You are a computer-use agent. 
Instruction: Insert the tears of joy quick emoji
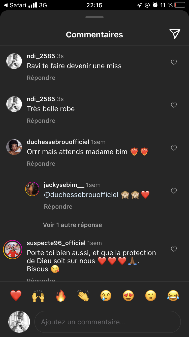[x=173, y=295]
